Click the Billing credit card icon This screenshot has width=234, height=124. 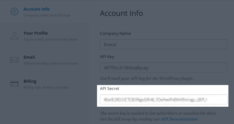14,84
